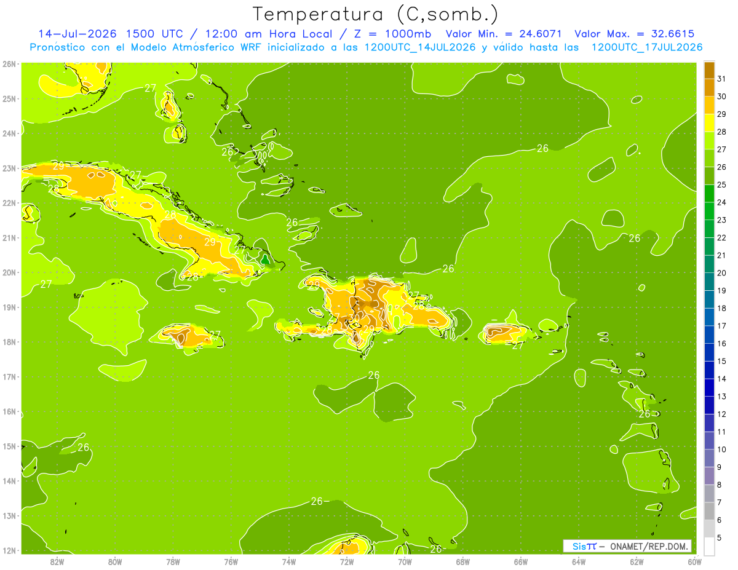Image resolution: width=738 pixels, height=570 pixels.
Task: Click the '22N' latitude axis label
Action: tap(9, 203)
